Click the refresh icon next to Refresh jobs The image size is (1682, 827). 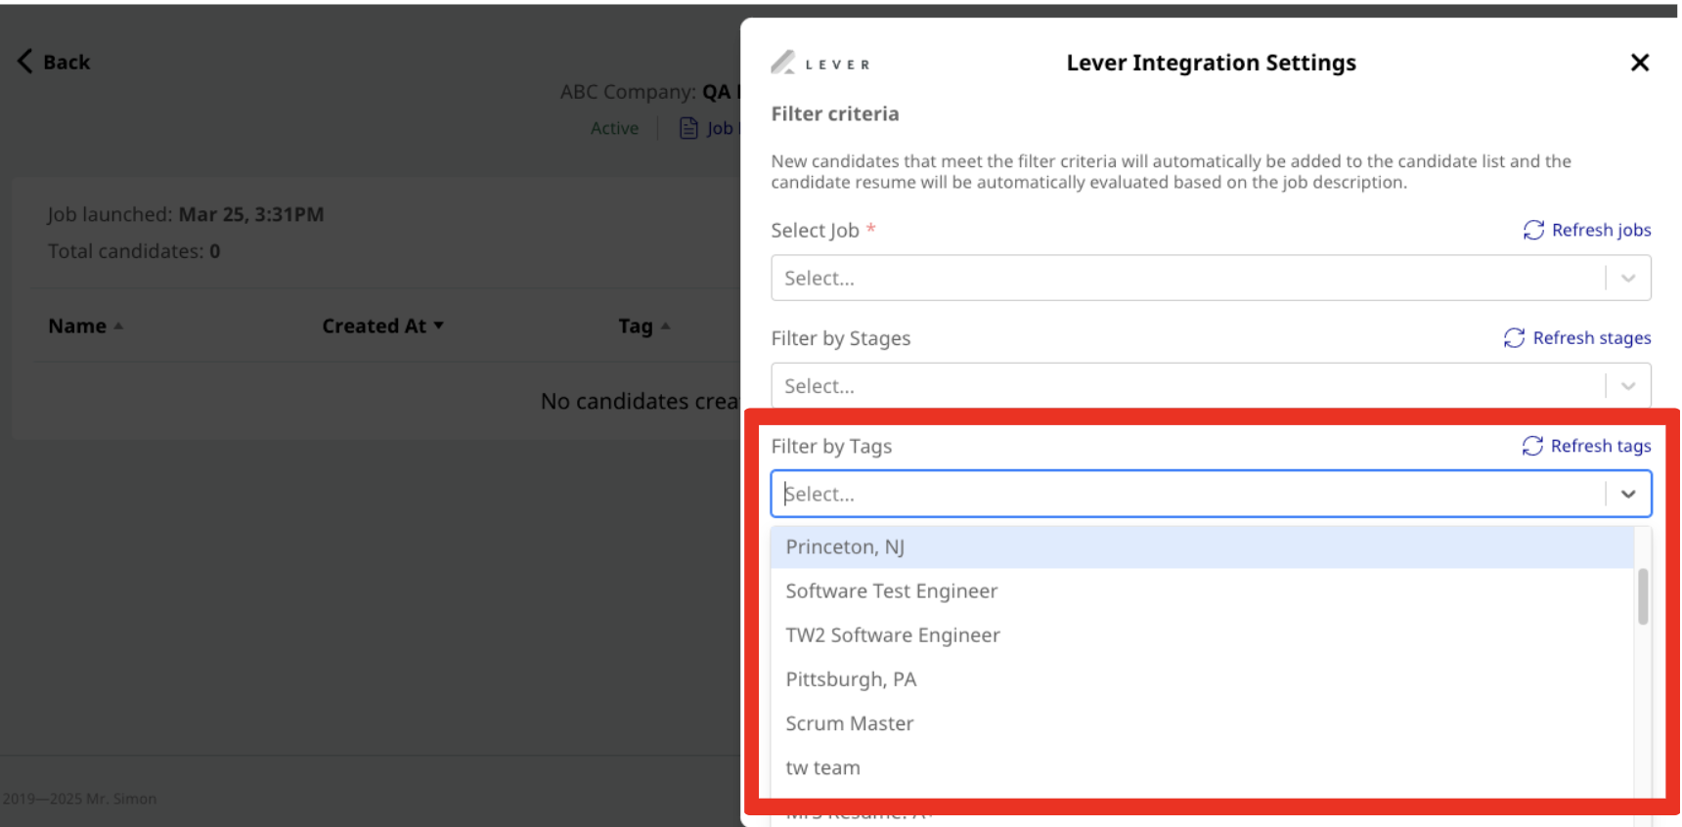(1533, 230)
